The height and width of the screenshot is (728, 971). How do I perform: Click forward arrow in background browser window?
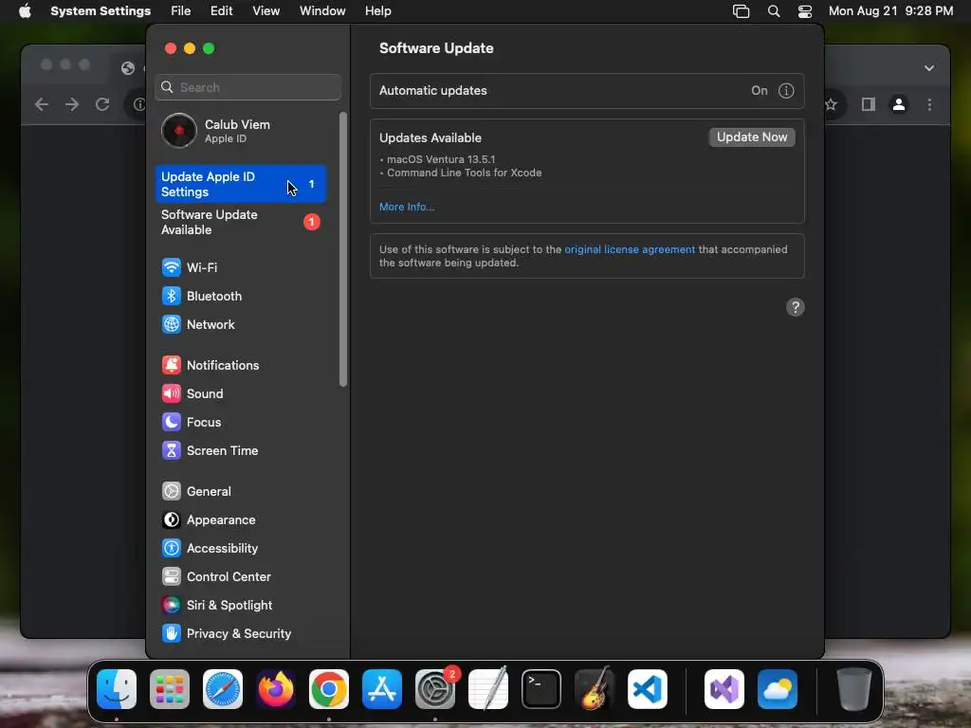tap(72, 104)
